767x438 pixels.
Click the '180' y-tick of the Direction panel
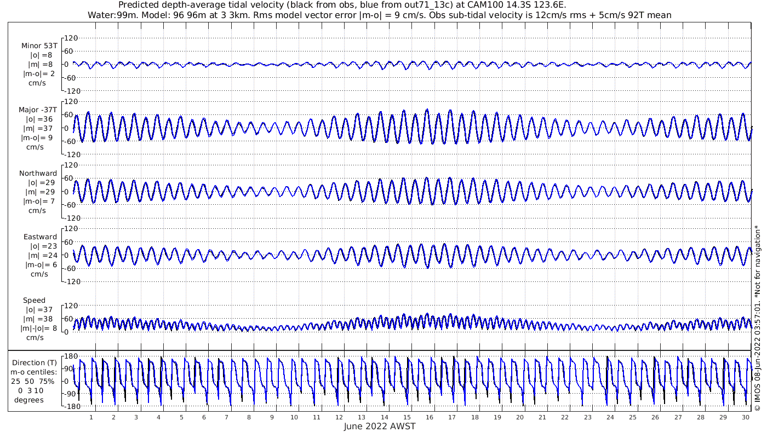pyautogui.click(x=71, y=356)
